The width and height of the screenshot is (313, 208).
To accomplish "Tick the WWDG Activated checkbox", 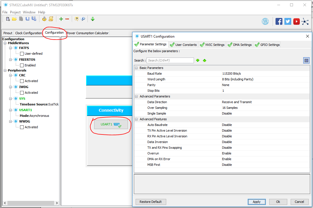I will (x=22, y=127).
